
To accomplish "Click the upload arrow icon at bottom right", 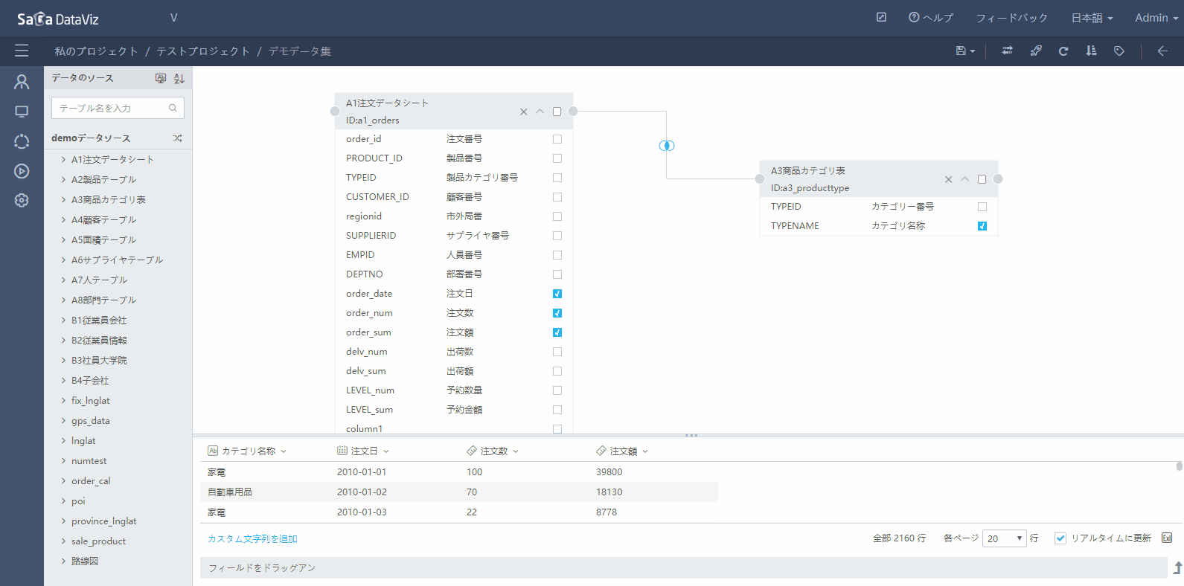I will [x=1177, y=567].
